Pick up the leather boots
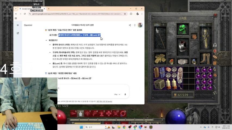232x130 pixels. click(x=206, y=59)
